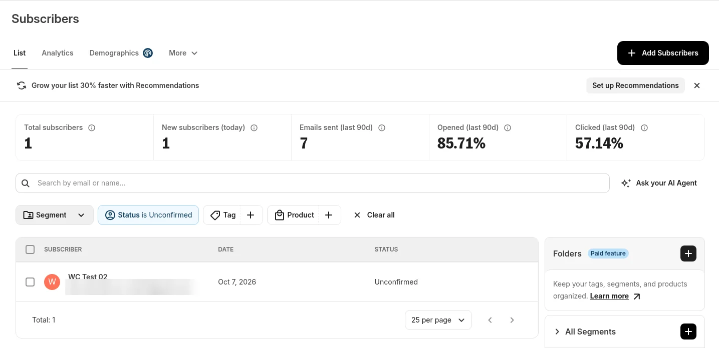Show info for Opened (last 90d)
Screen dimensions: 719x348
[x=508, y=128]
